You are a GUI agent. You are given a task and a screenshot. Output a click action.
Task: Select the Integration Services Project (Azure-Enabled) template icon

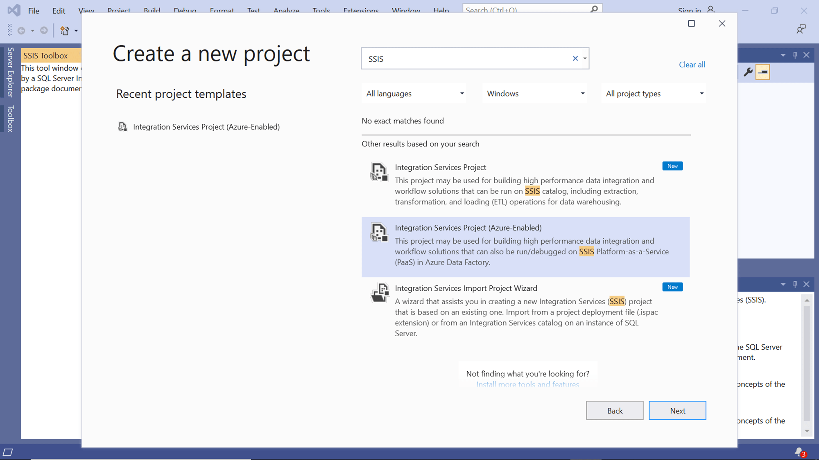coord(379,232)
